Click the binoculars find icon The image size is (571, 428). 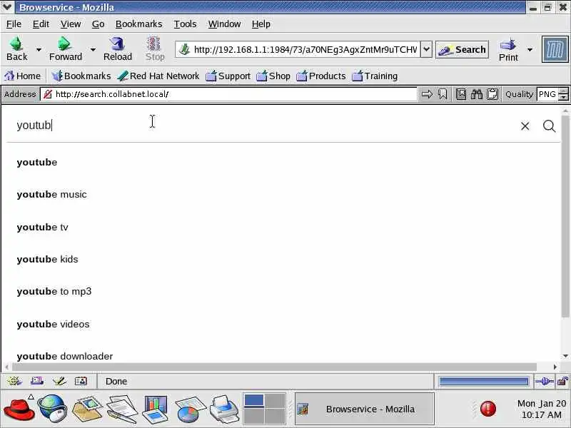[x=477, y=94]
